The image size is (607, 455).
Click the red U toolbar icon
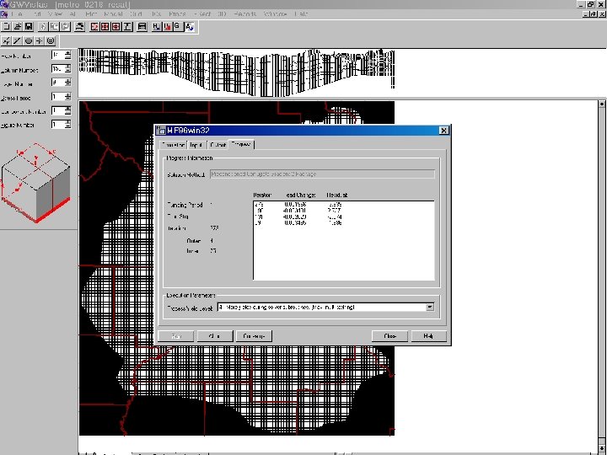pyautogui.click(x=167, y=27)
